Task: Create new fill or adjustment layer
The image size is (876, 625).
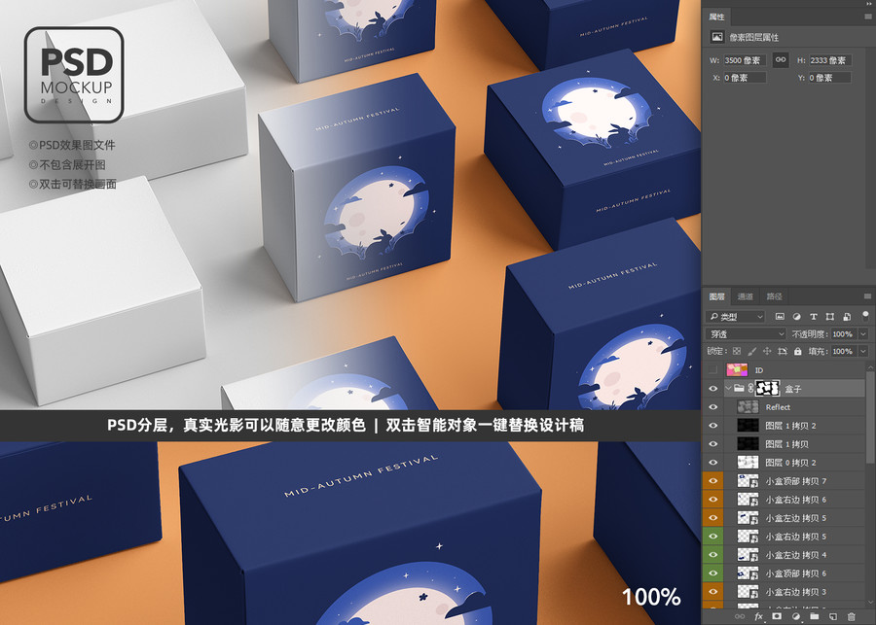Action: click(795, 616)
